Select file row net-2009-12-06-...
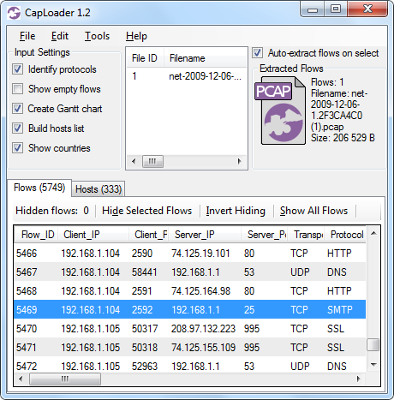This screenshot has width=394, height=400. click(x=187, y=76)
